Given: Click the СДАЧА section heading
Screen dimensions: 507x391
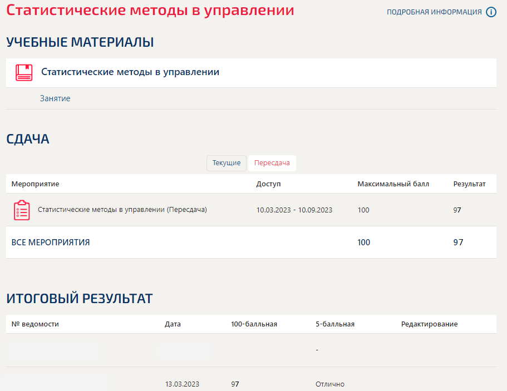Looking at the screenshot, I should point(28,139).
